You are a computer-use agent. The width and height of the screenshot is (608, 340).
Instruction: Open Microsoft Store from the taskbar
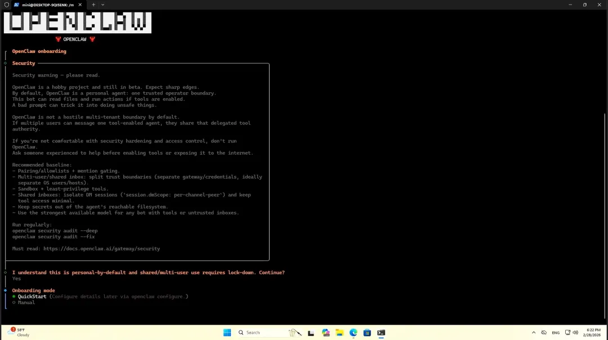367,333
